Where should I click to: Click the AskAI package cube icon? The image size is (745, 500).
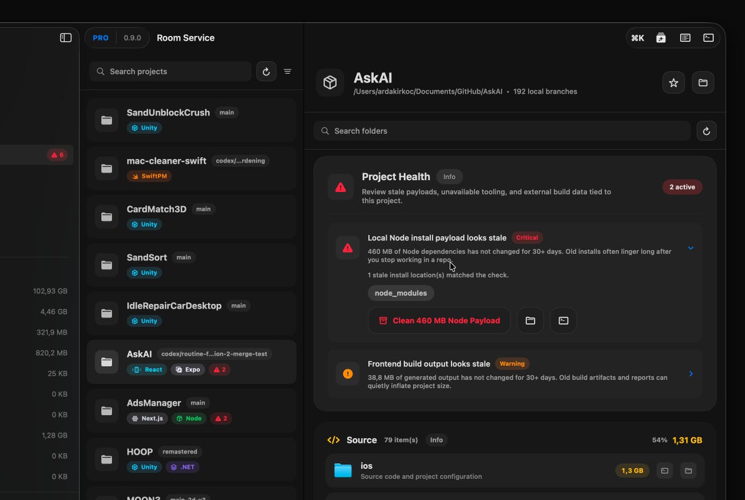pyautogui.click(x=330, y=83)
